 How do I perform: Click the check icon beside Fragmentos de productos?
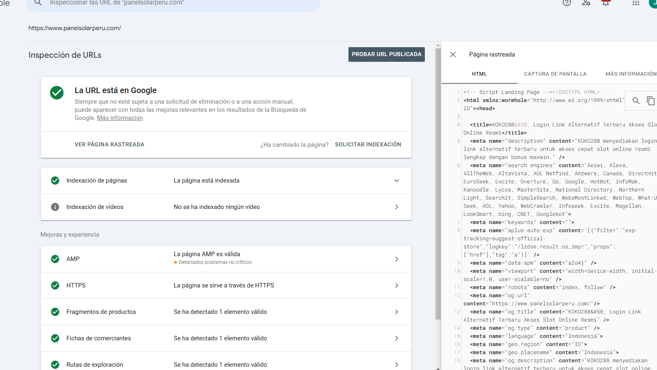pyautogui.click(x=55, y=312)
